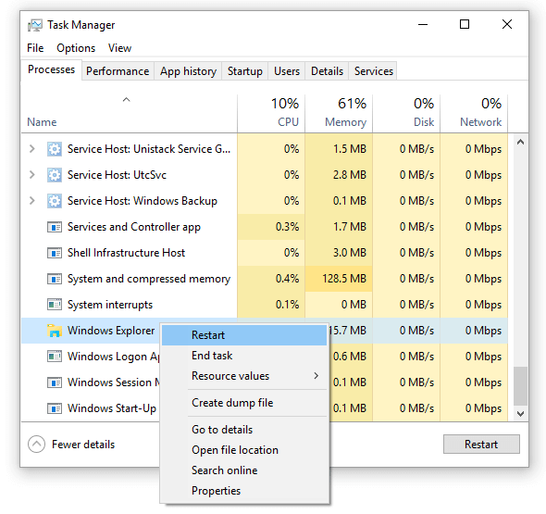Click the sort arrow above Name column
This screenshot has width=546, height=514.
point(126,100)
